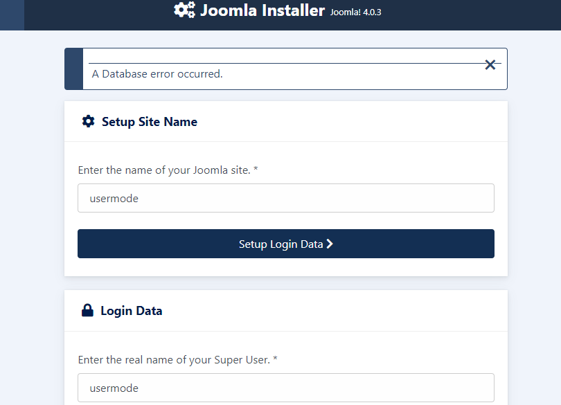Screen dimensions: 561x405
Task: Click the asterisk after the Super User label
Action: (x=275, y=359)
